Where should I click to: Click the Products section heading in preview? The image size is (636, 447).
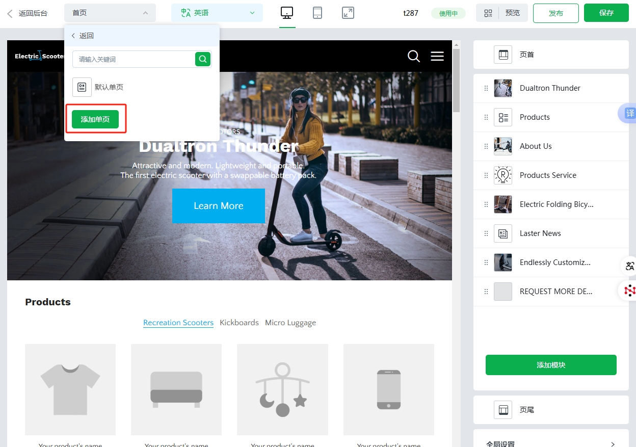click(x=48, y=302)
